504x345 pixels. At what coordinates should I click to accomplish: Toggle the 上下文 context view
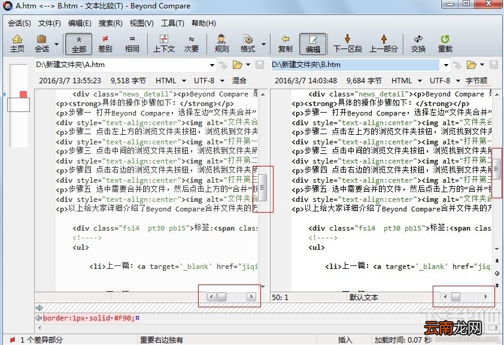coord(164,44)
